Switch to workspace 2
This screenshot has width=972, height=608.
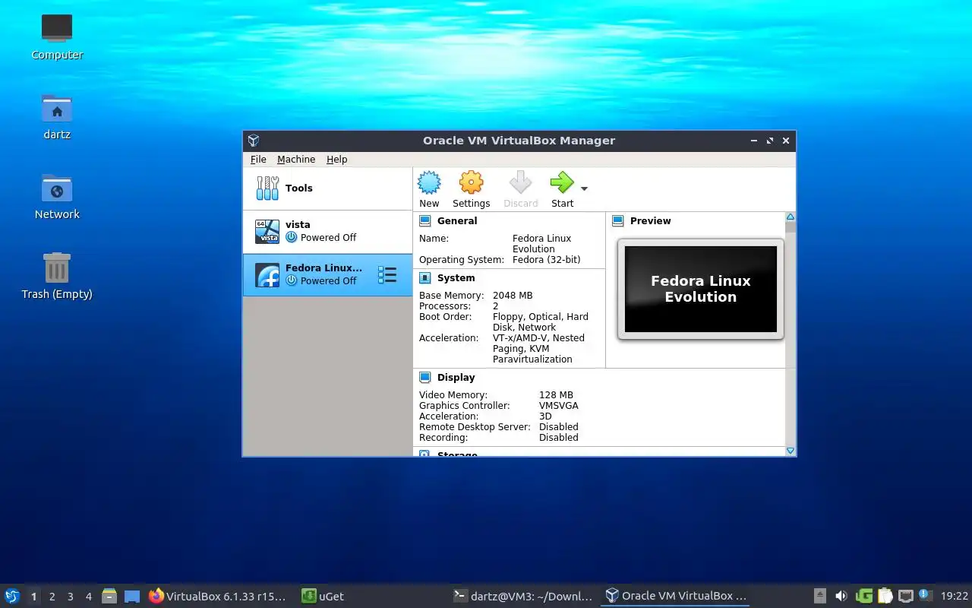52,597
